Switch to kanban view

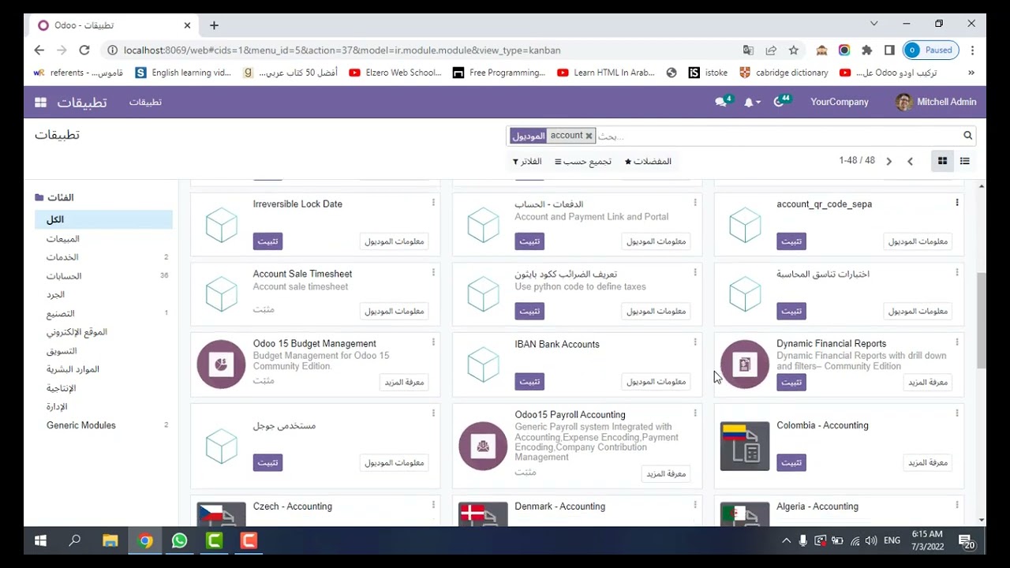pos(942,161)
